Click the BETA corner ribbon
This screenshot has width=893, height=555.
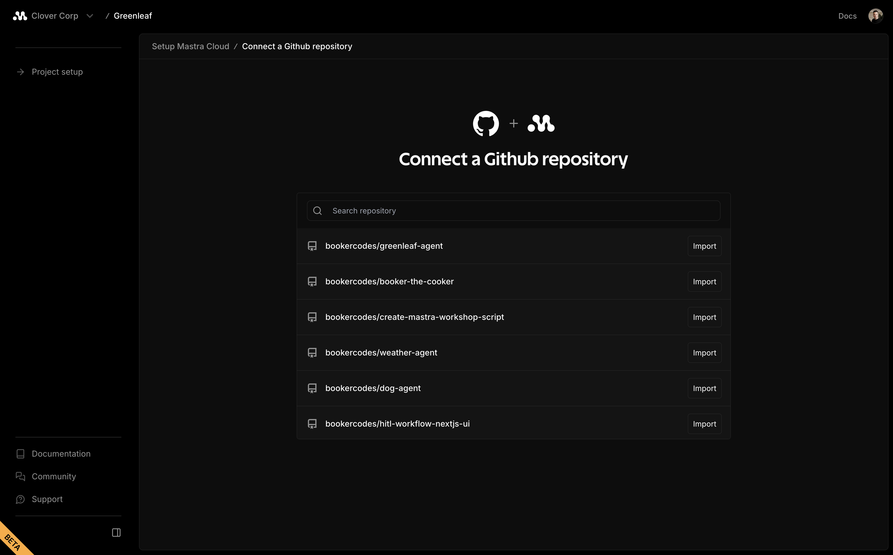[x=12, y=542]
